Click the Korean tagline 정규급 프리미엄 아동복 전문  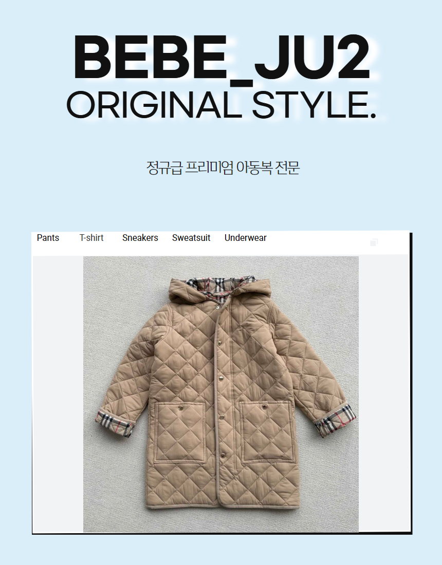coord(223,167)
